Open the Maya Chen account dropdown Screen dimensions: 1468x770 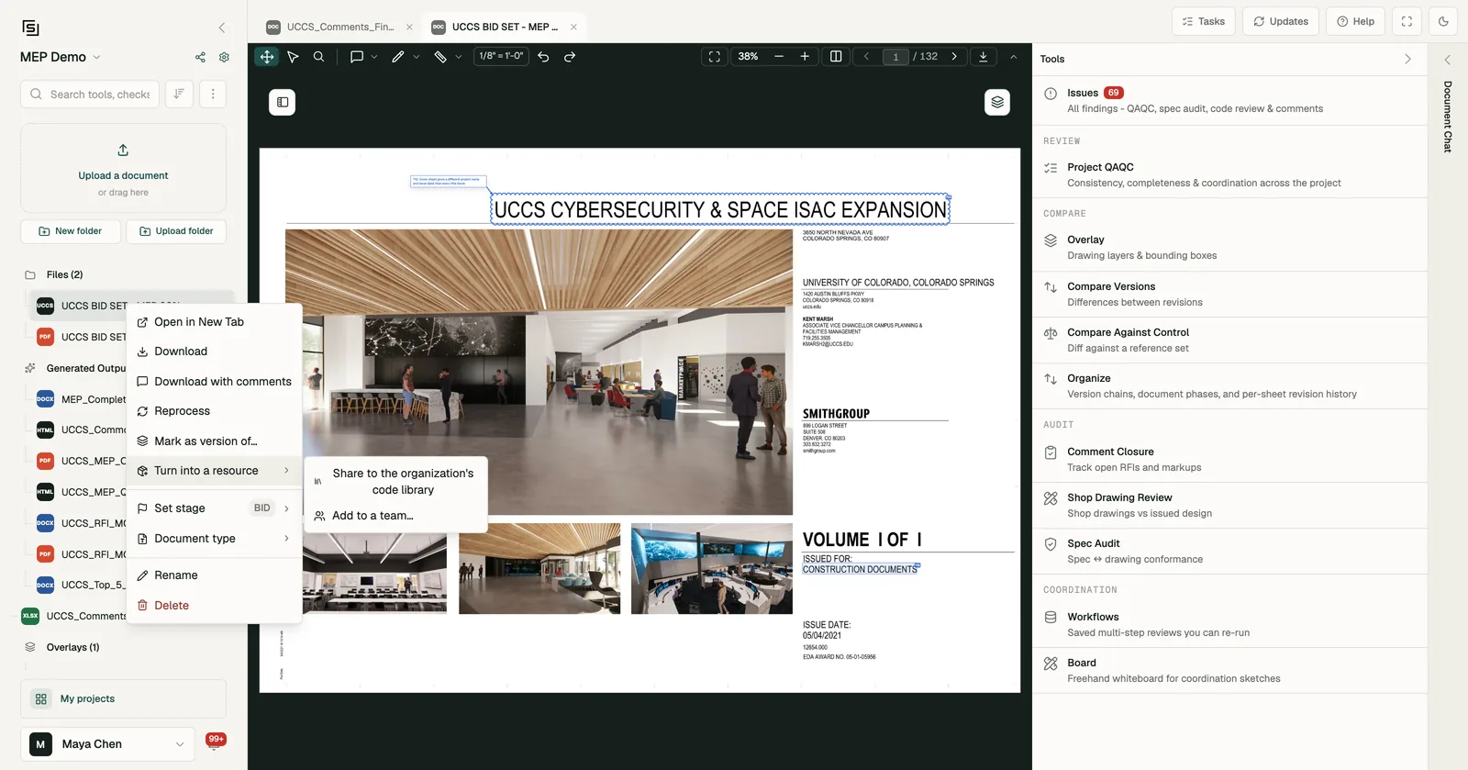pyautogui.click(x=107, y=744)
